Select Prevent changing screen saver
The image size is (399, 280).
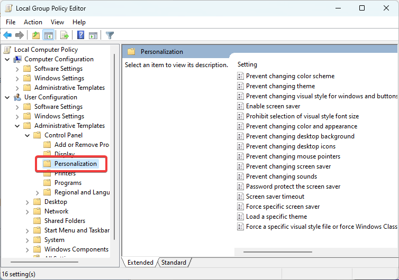pos(288,166)
